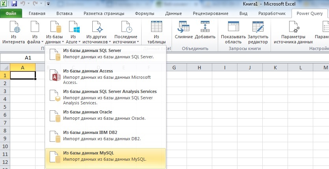The height and width of the screenshot is (169, 329).
Task: Click the Undo arrow icon
Action: (x=23, y=4)
